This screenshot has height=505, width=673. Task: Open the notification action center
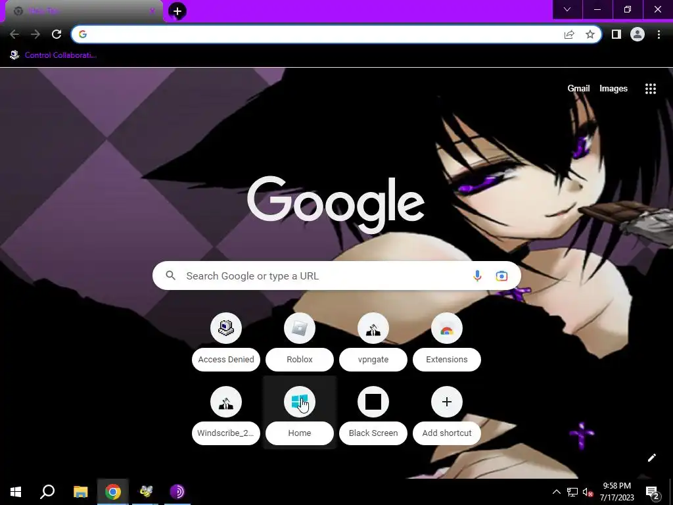pos(652,493)
